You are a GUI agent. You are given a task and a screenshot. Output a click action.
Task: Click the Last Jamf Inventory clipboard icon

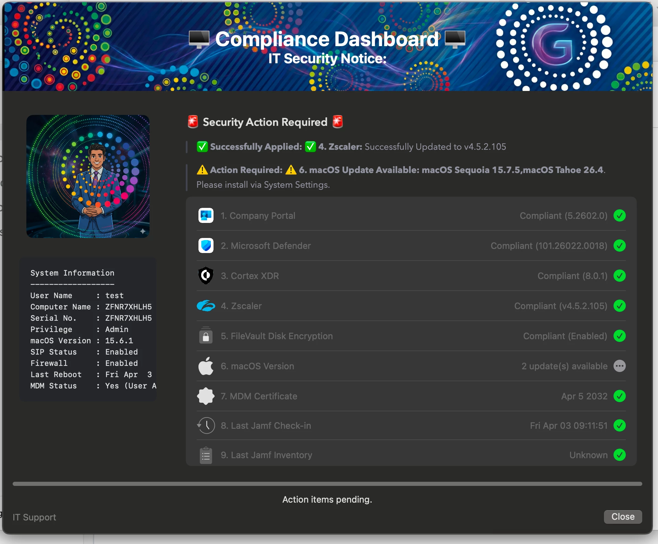point(206,455)
